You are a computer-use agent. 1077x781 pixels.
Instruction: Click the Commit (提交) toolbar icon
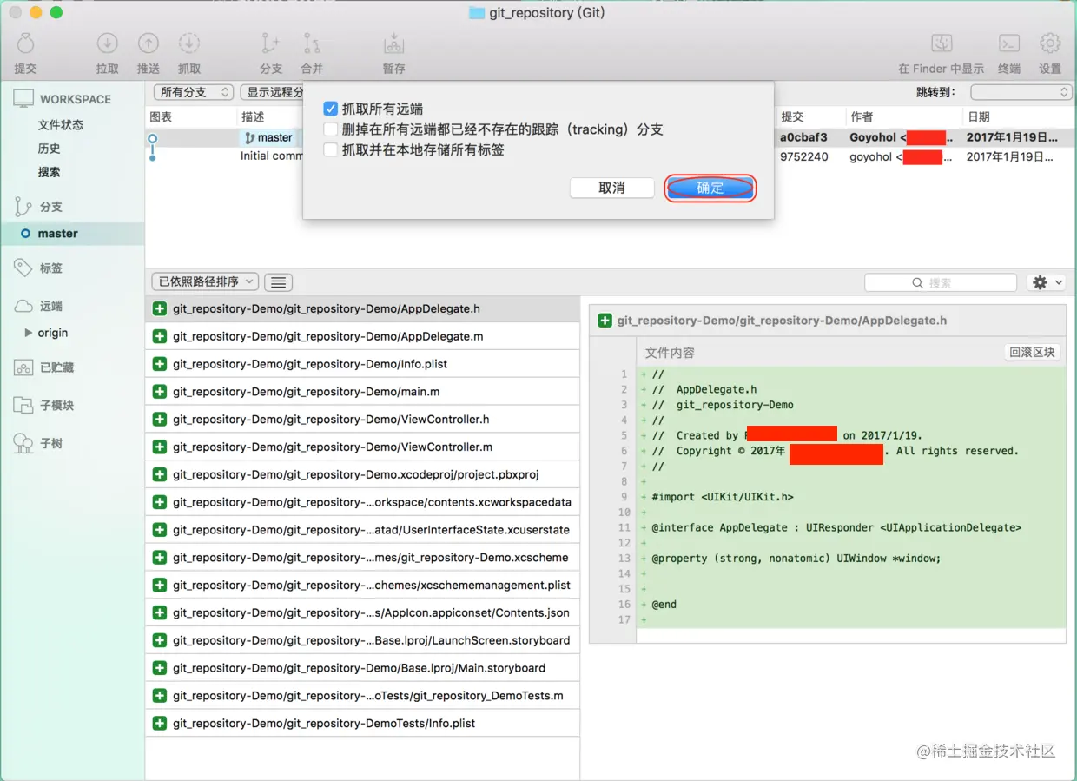(x=25, y=43)
